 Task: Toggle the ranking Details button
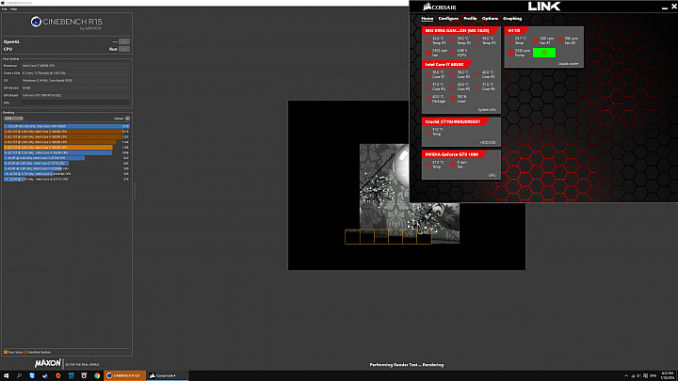[127, 119]
